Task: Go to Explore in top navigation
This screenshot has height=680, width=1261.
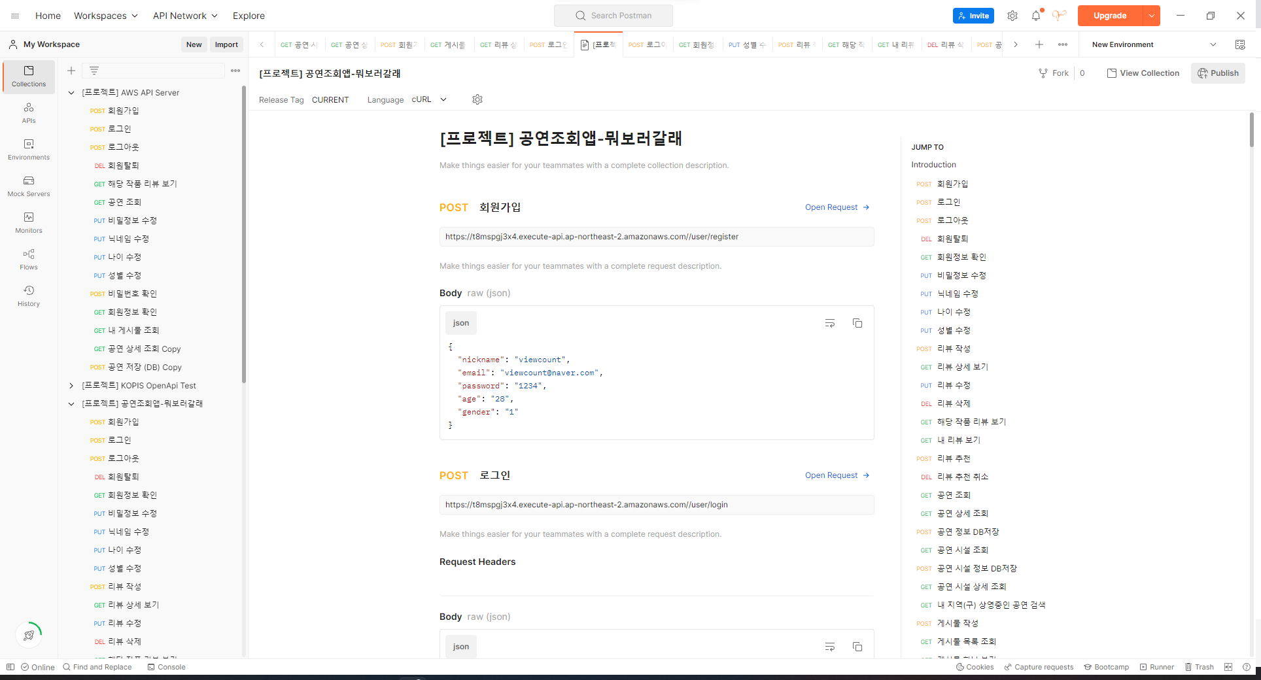Action: pyautogui.click(x=249, y=16)
